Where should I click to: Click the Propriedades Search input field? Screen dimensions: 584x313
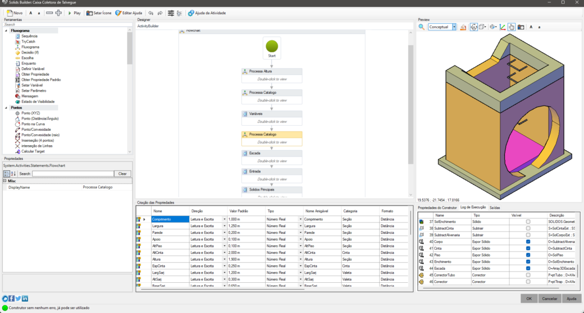[73, 174]
